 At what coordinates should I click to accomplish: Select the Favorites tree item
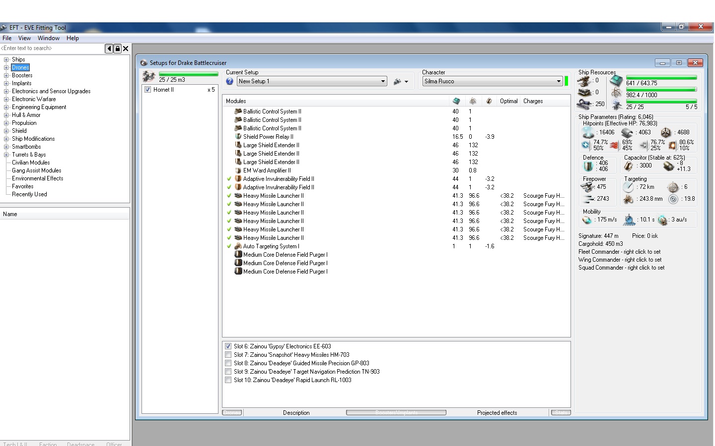[23, 186]
